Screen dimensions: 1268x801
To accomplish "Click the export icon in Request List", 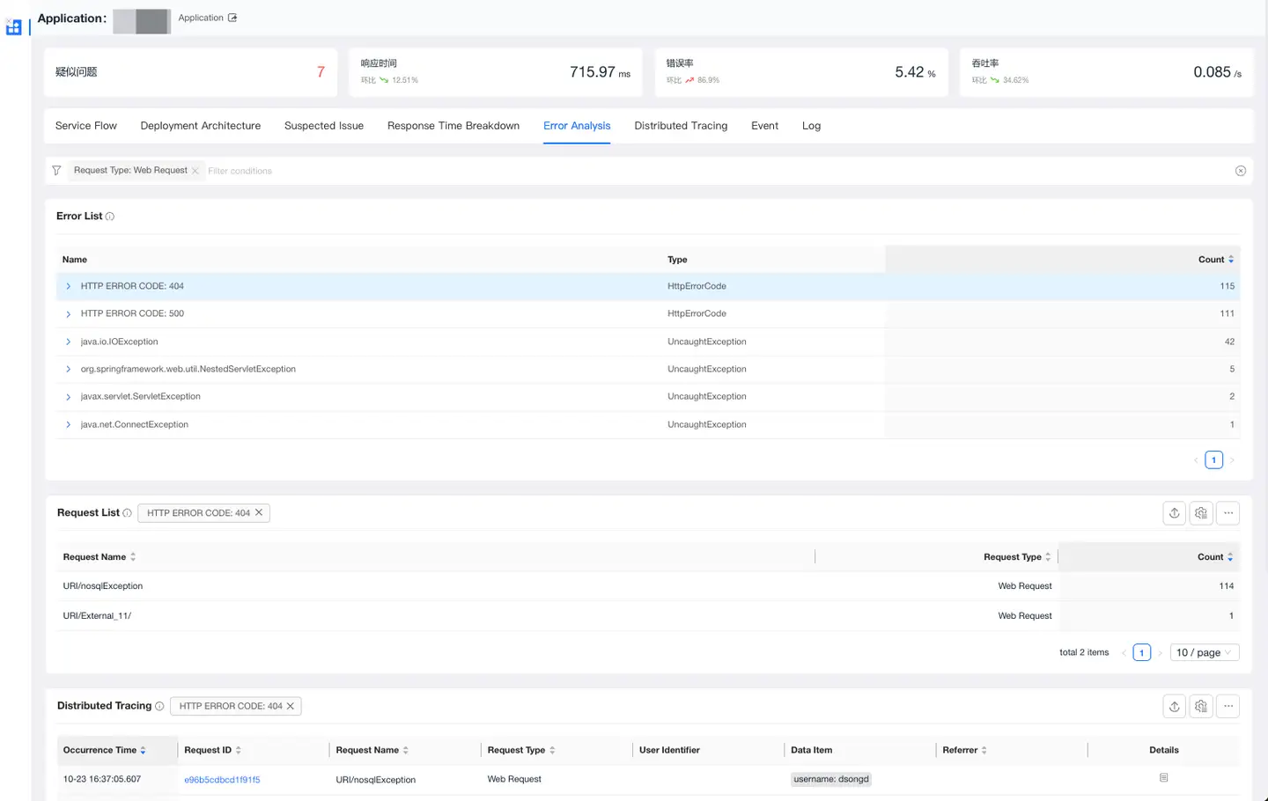I will pos(1174,513).
